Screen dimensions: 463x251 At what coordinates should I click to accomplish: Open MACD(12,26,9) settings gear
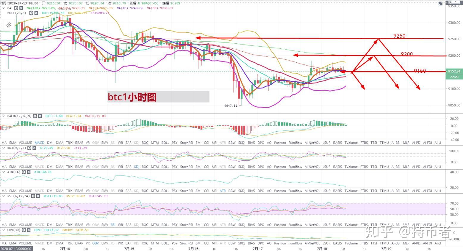point(35,116)
